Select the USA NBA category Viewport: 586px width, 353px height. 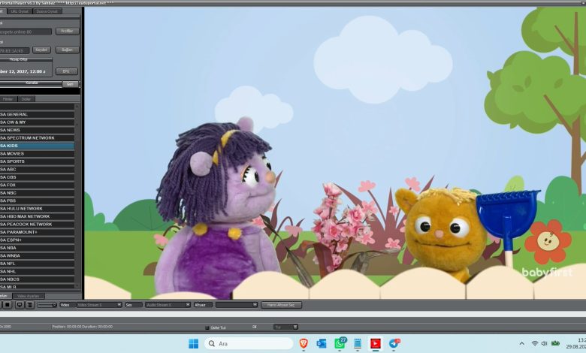37,248
